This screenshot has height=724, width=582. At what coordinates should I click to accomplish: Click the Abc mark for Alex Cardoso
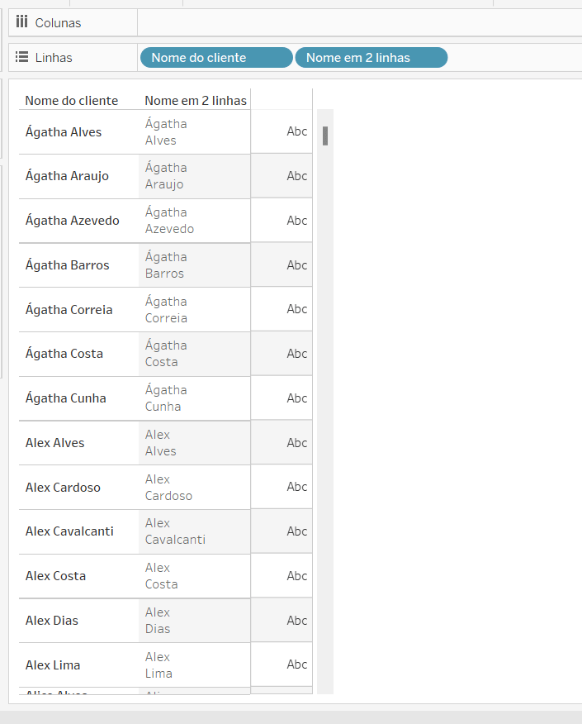[296, 487]
